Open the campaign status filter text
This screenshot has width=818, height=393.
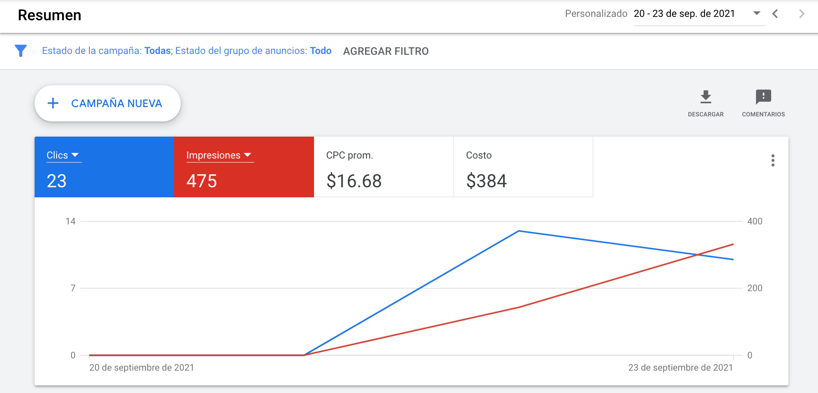coord(107,51)
